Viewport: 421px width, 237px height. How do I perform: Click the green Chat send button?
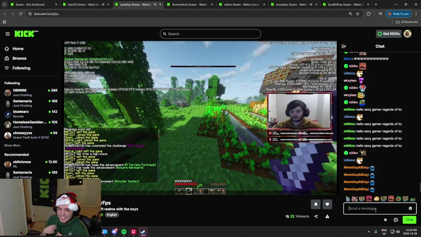click(x=409, y=220)
